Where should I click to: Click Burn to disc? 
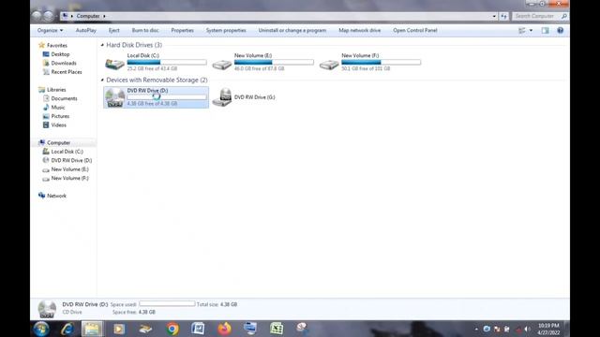coord(145,30)
